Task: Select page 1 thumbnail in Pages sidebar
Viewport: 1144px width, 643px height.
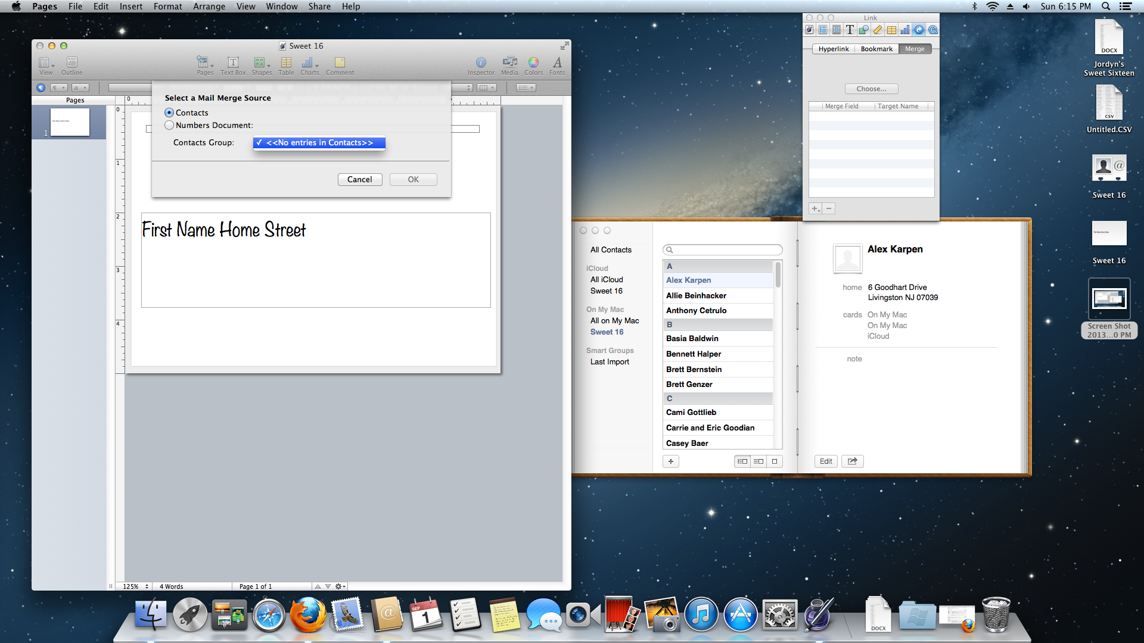Action: [70, 122]
